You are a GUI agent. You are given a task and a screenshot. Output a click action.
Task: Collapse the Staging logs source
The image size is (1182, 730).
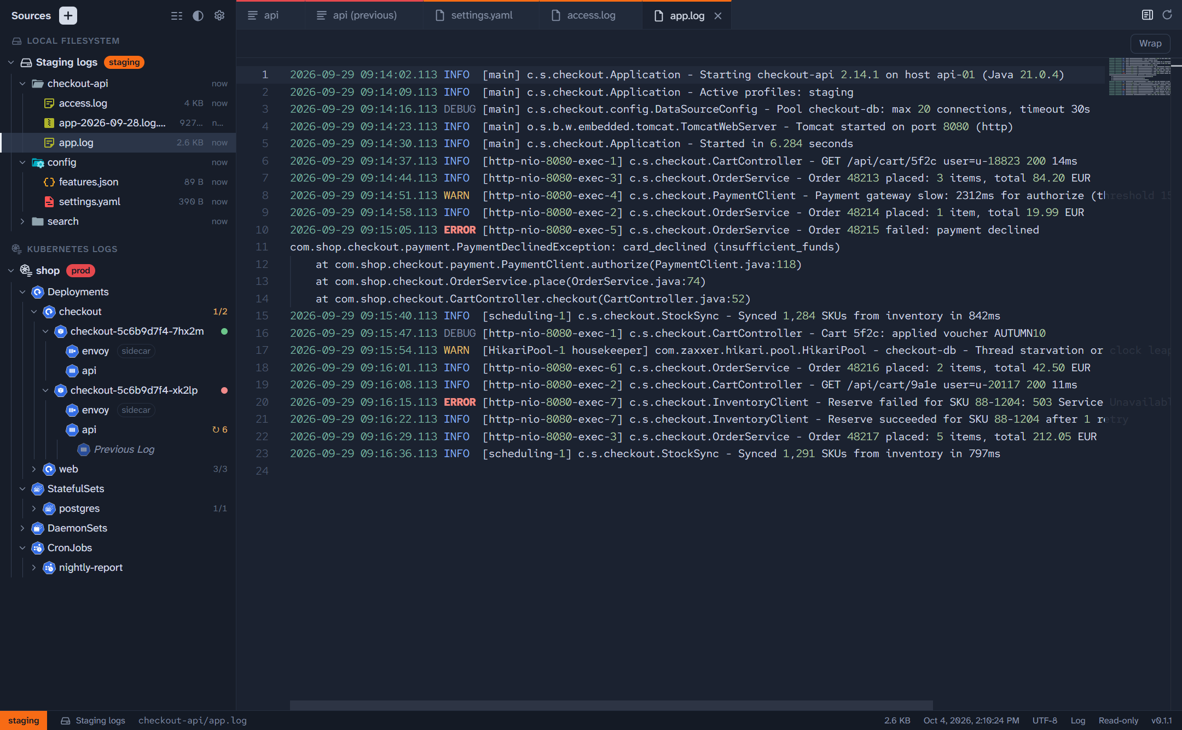(11, 62)
